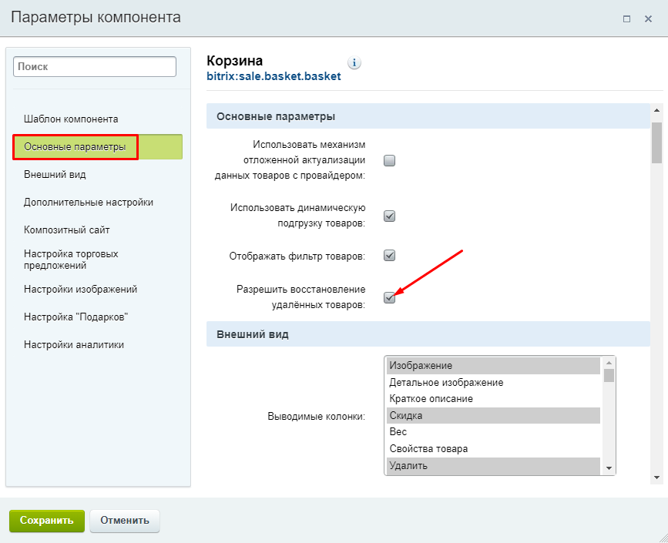
Task: Disable restoring deleted products checkbox
Action: tap(389, 297)
